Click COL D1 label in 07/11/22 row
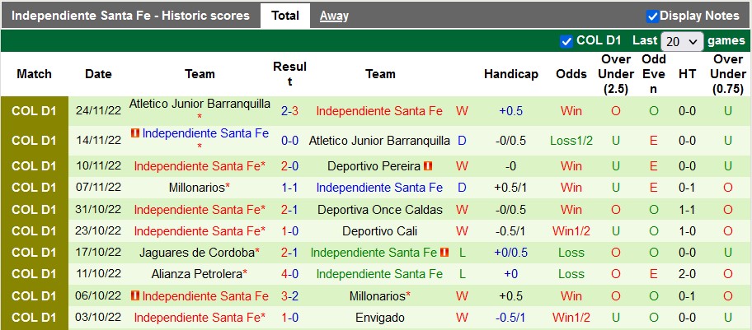This screenshot has width=752, height=330. pos(34,188)
